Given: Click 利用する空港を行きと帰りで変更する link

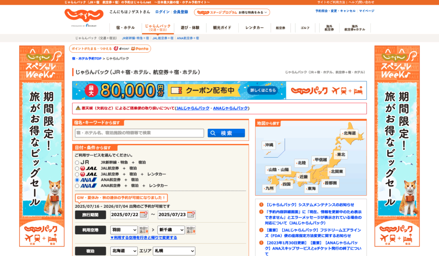Looking at the screenshot, I should pyautogui.click(x=144, y=238).
